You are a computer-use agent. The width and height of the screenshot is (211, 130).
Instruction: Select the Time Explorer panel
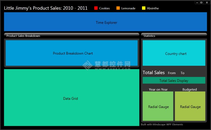[105, 22]
